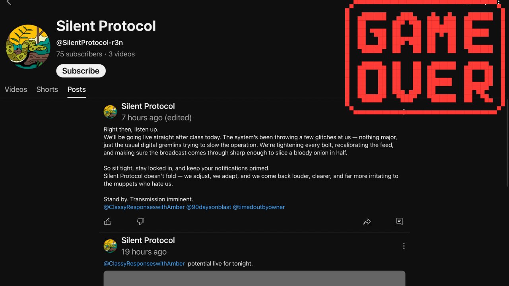Click the '19 hours ago' timestamp
This screenshot has height=286, width=509.
144,252
